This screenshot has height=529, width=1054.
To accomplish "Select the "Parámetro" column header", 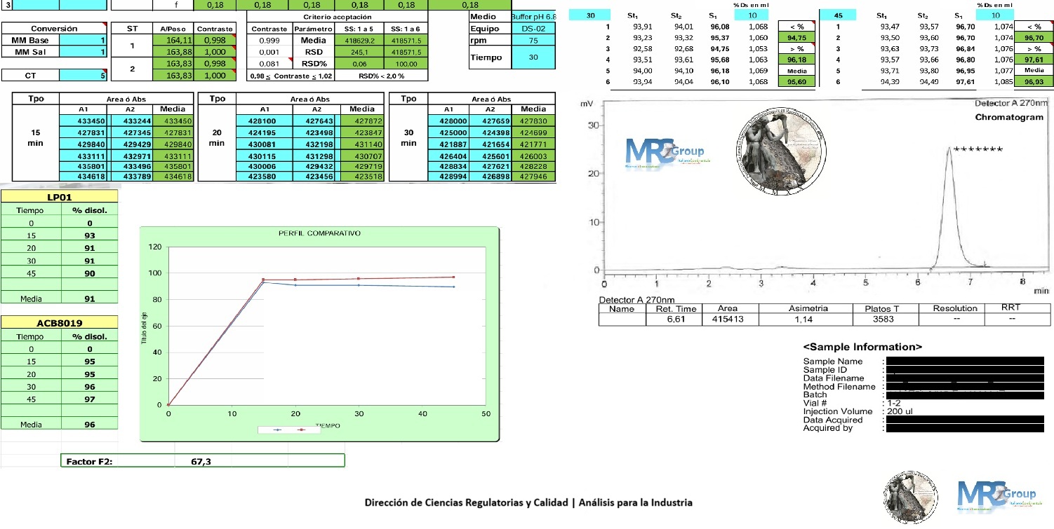I will (x=314, y=29).
